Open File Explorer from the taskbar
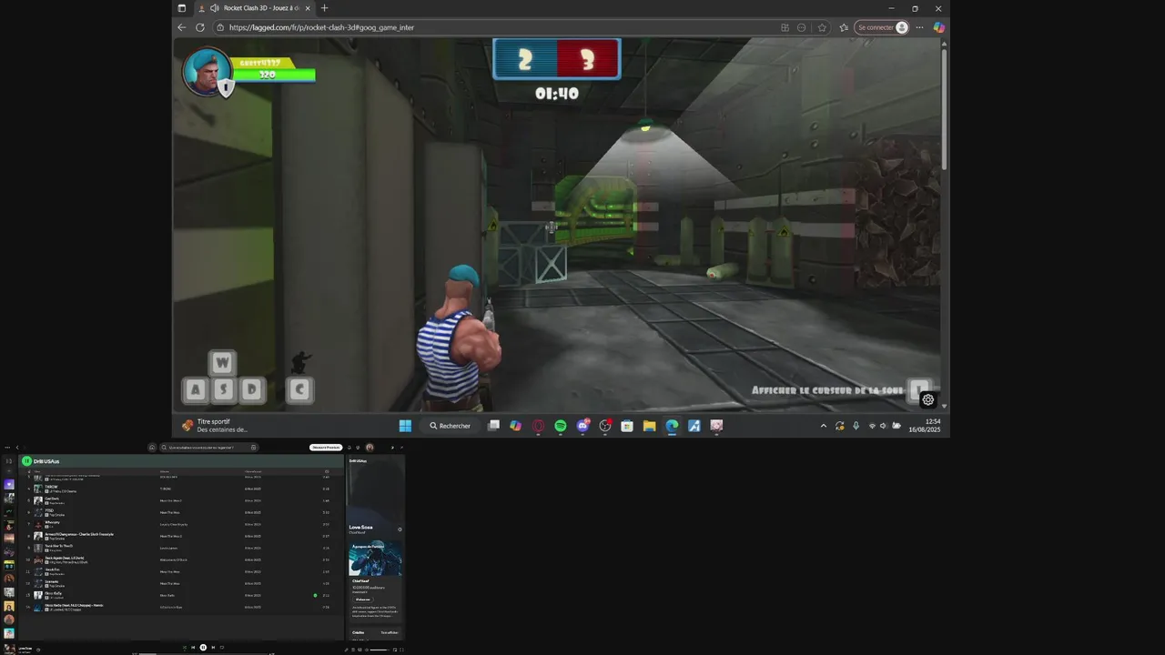 coord(649,426)
